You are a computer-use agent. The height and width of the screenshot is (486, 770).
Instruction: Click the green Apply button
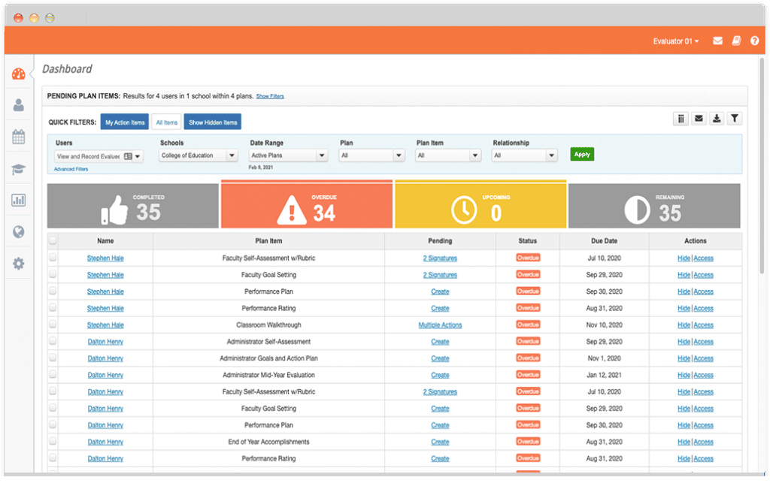point(581,154)
